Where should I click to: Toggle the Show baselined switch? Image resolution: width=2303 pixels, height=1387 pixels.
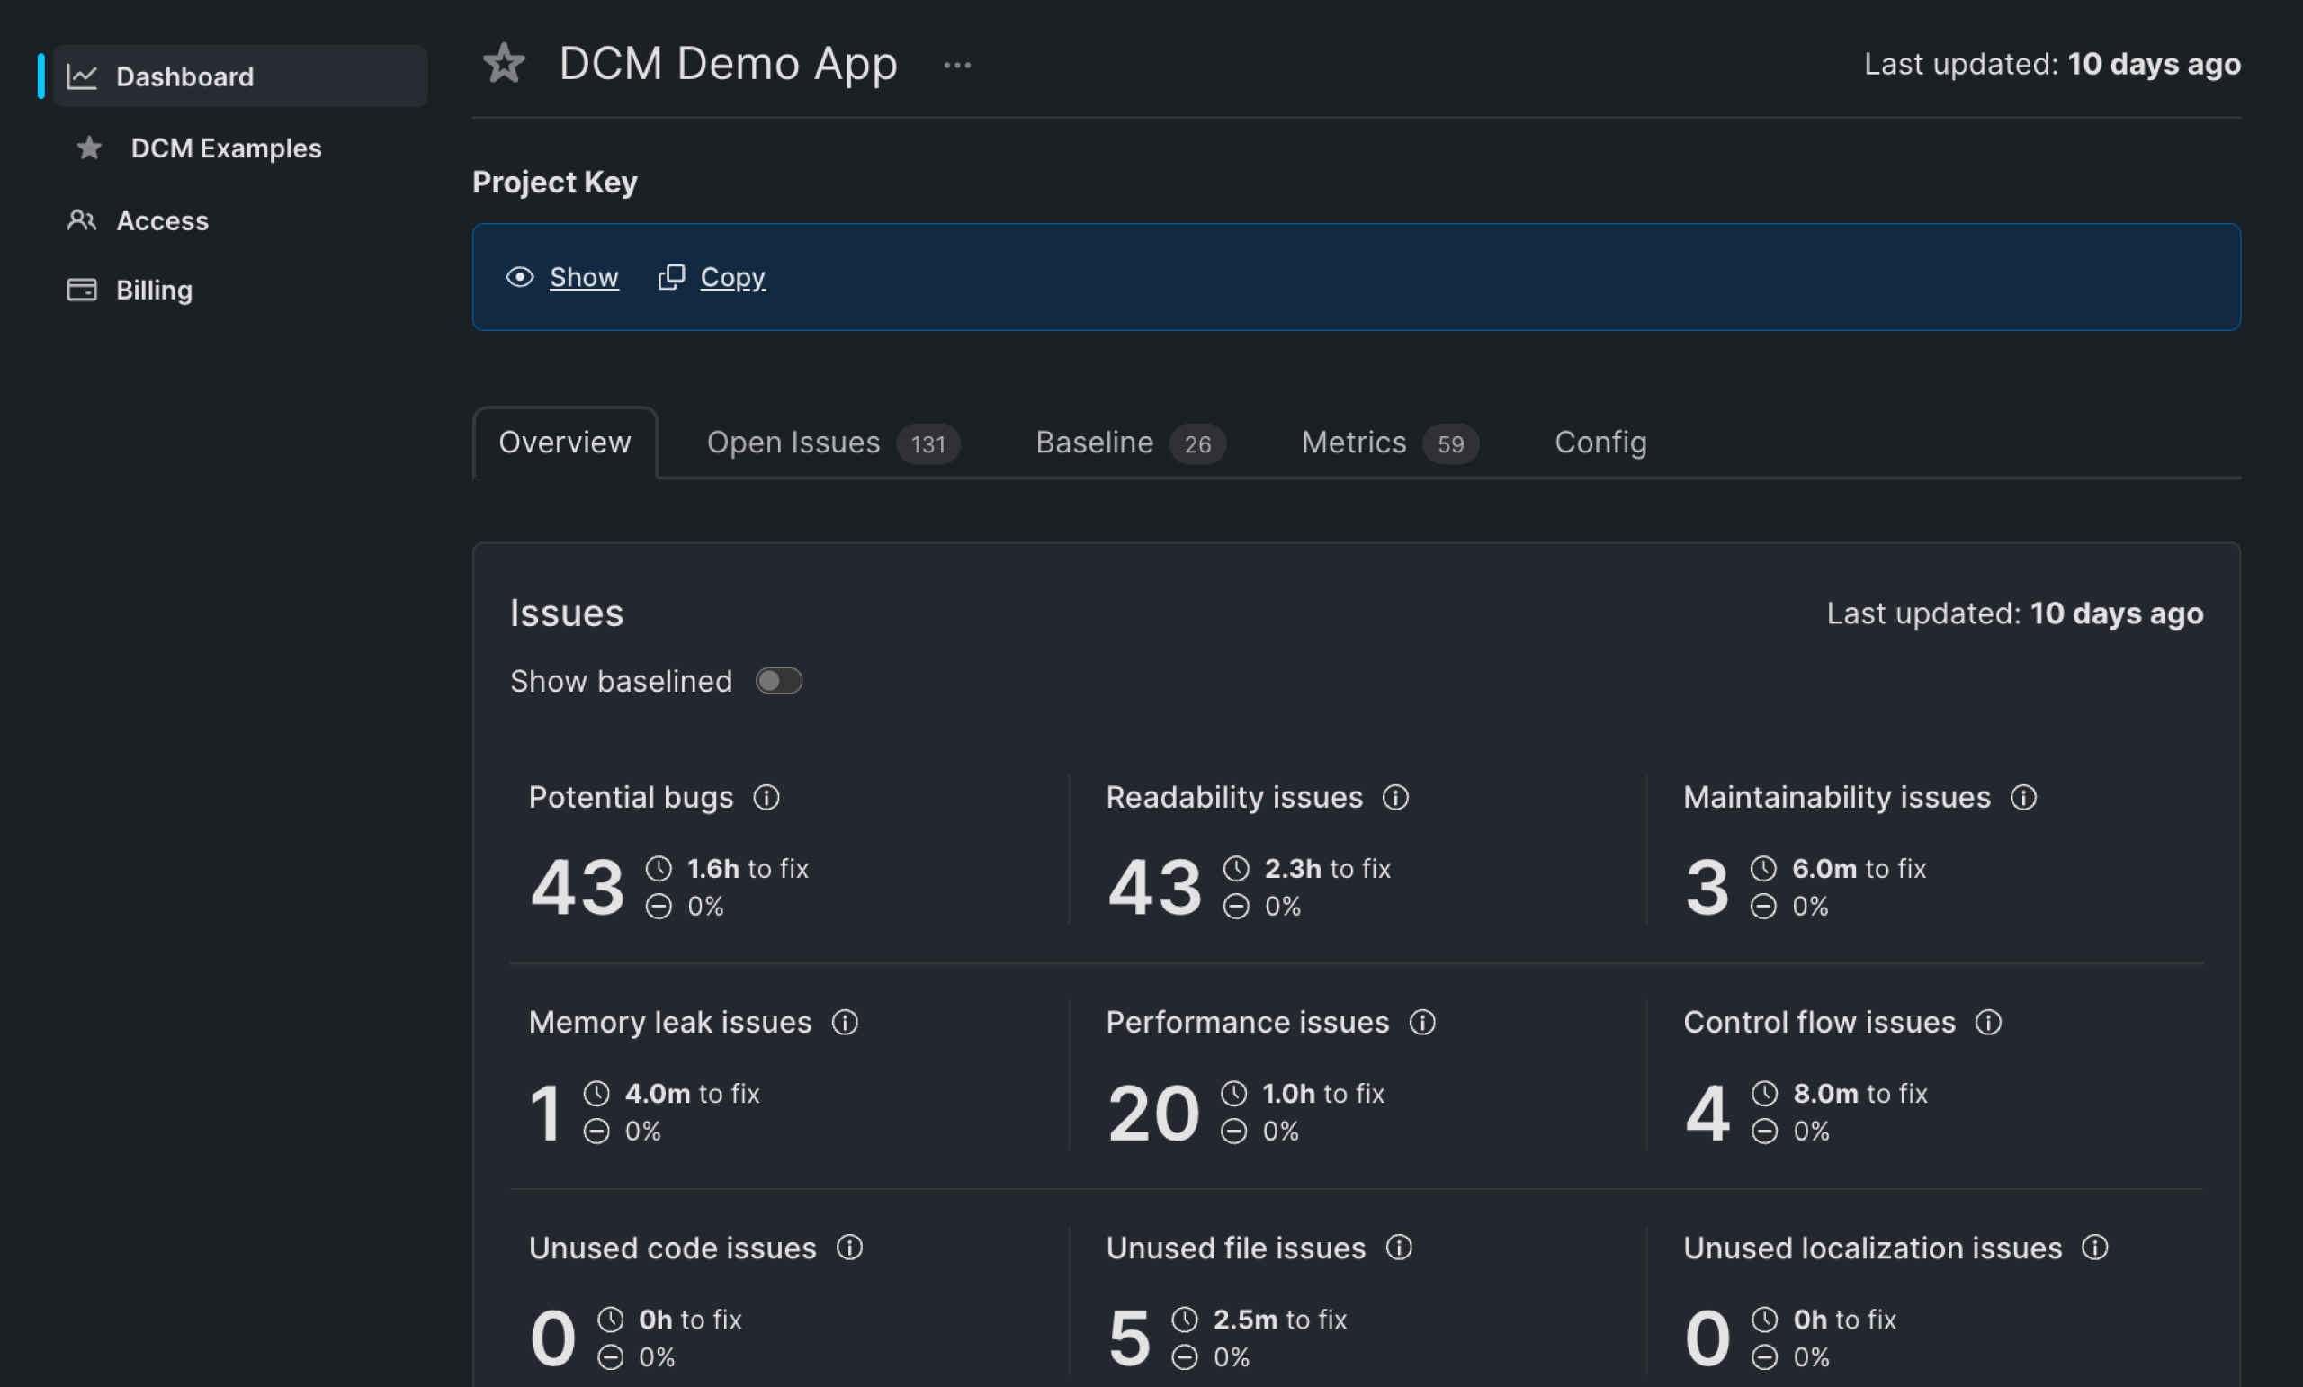[778, 680]
